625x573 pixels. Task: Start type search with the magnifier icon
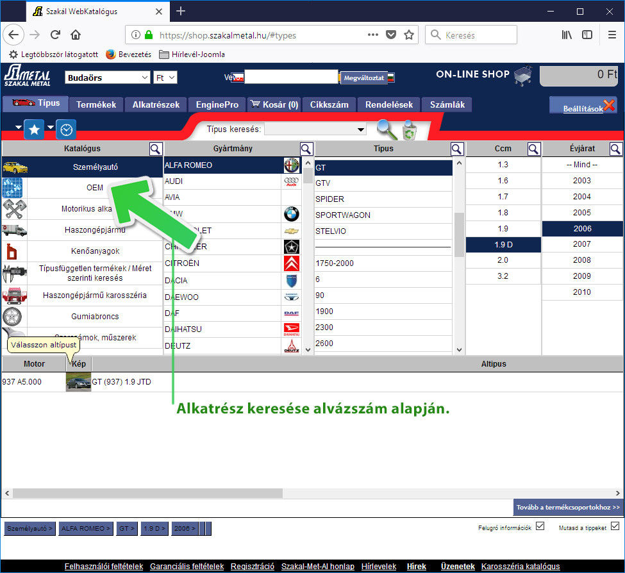tap(387, 129)
